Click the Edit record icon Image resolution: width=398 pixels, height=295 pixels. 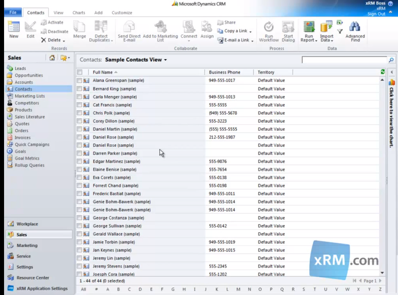pyautogui.click(x=30, y=27)
